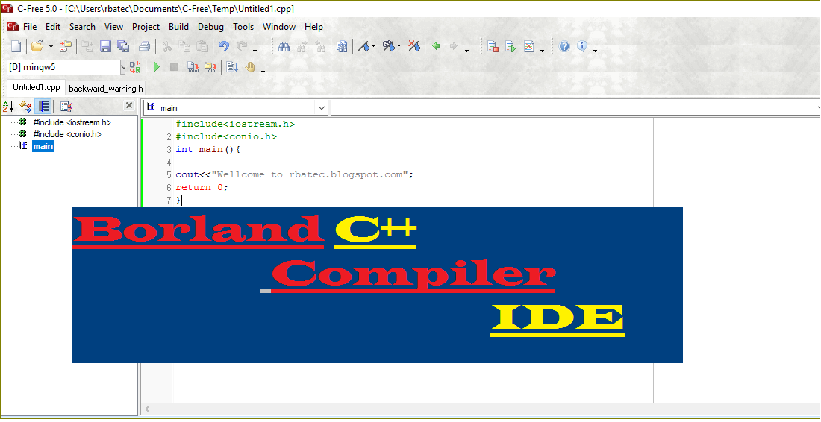This screenshot has width=821, height=422.
Task: Open help with the blue question mark
Action: (564, 46)
